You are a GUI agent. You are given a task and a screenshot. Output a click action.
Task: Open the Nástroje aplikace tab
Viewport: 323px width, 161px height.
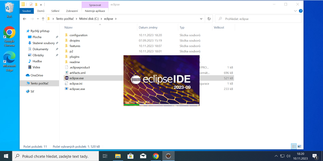pyautogui.click(x=95, y=11)
